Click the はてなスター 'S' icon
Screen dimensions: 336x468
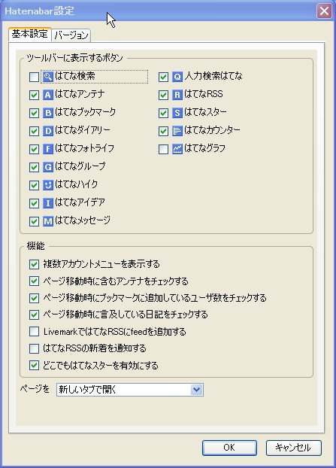point(177,113)
